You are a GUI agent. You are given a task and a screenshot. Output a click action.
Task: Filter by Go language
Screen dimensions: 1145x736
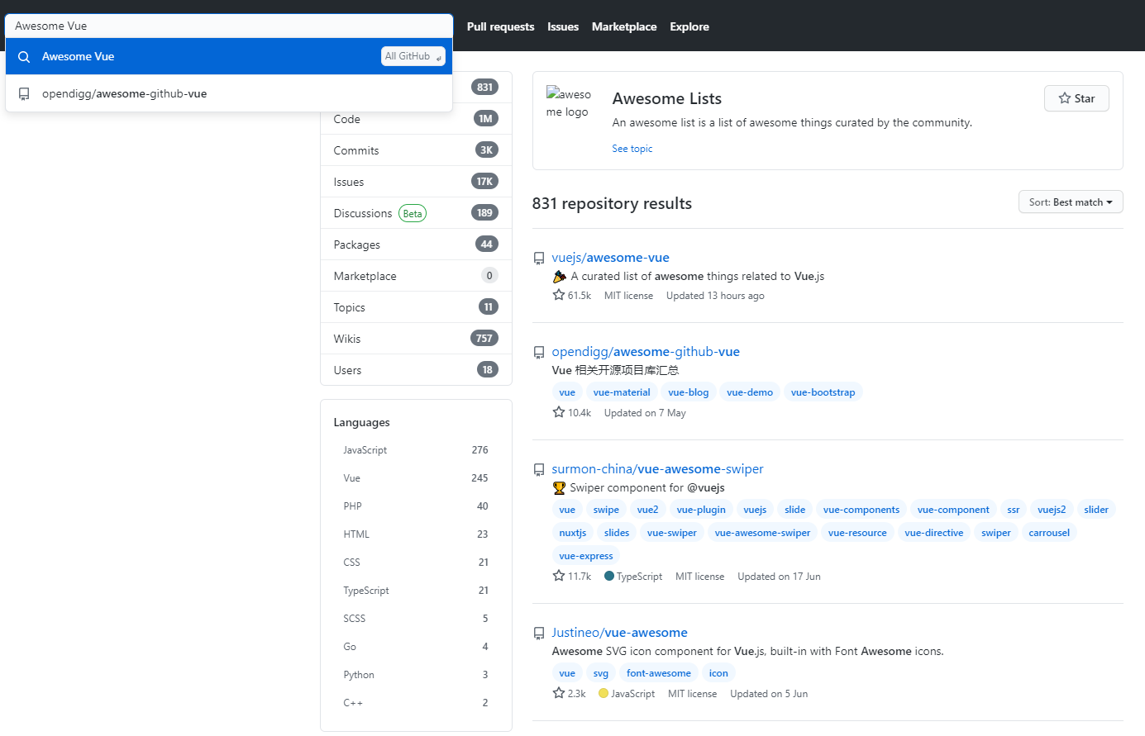416,647
